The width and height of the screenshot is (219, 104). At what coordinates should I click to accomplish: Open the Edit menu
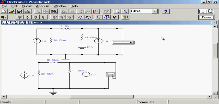tap(14, 6)
